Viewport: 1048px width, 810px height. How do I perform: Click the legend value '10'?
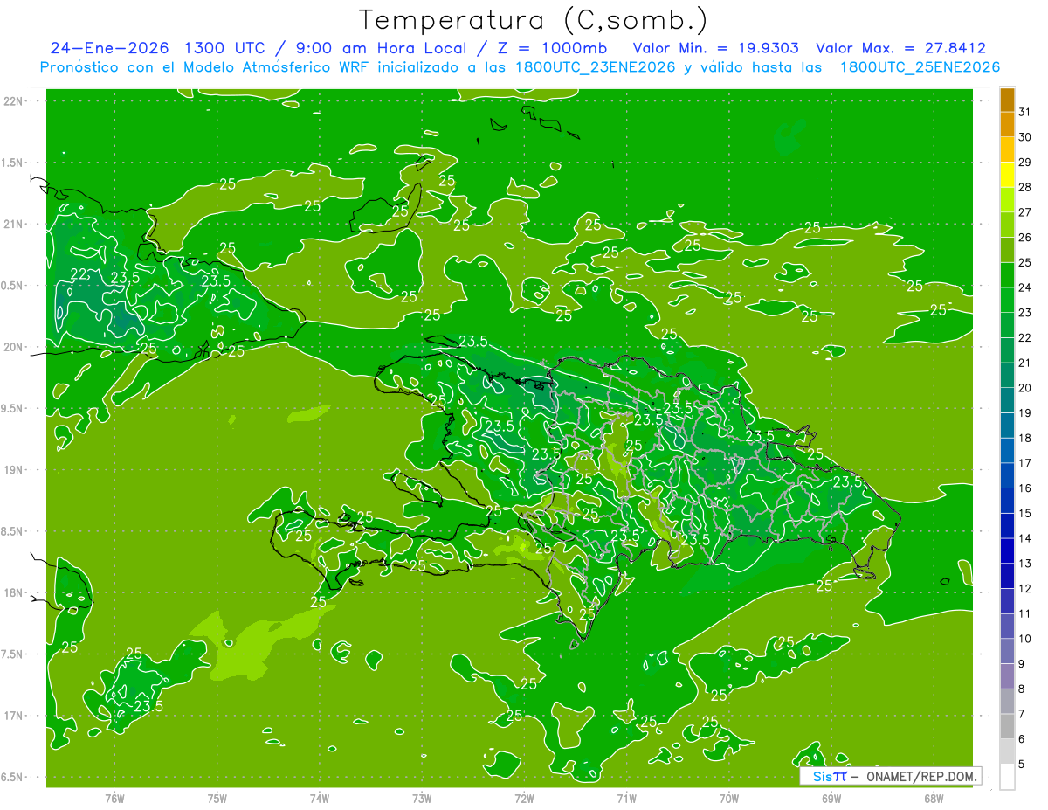click(x=1024, y=639)
